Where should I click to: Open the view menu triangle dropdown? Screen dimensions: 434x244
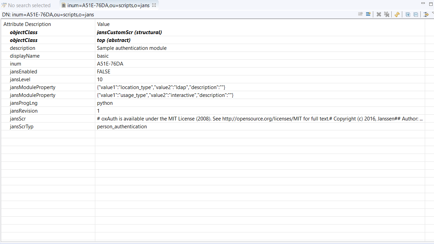[432, 14]
